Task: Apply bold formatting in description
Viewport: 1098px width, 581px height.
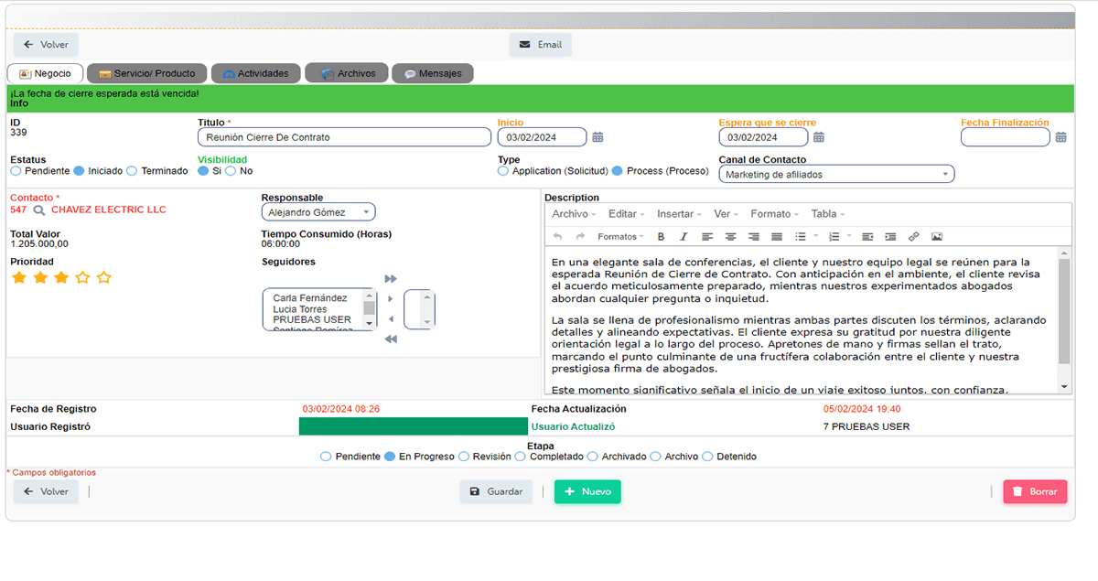Action: (661, 237)
